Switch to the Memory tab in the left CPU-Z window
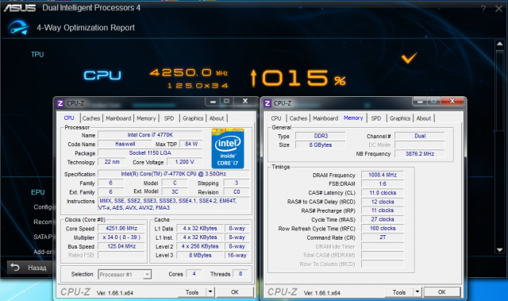This screenshot has width=508, height=301. [x=146, y=118]
